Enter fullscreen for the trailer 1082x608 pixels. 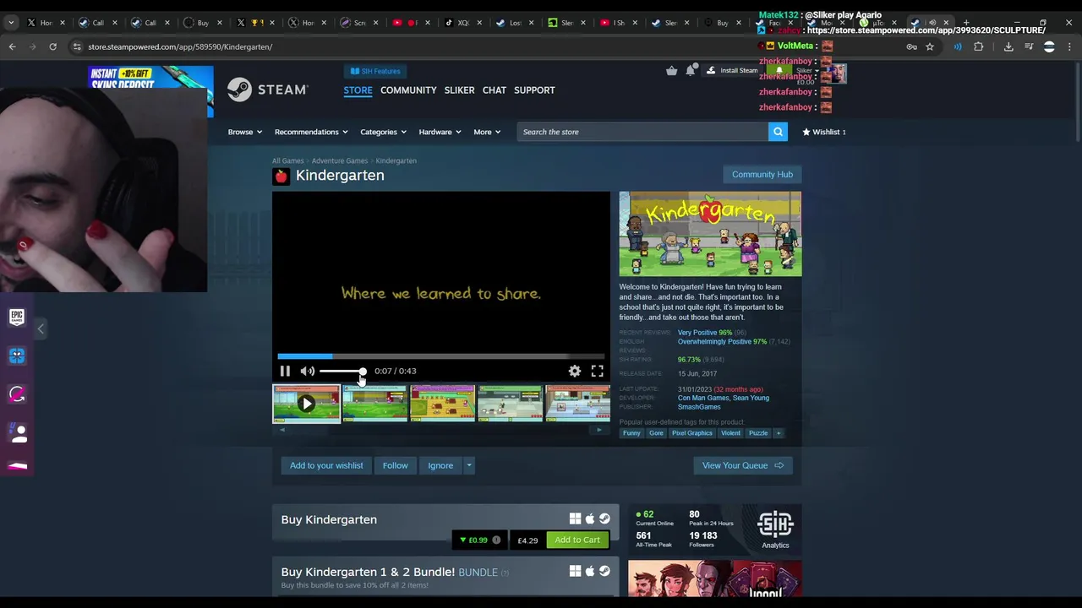click(597, 371)
